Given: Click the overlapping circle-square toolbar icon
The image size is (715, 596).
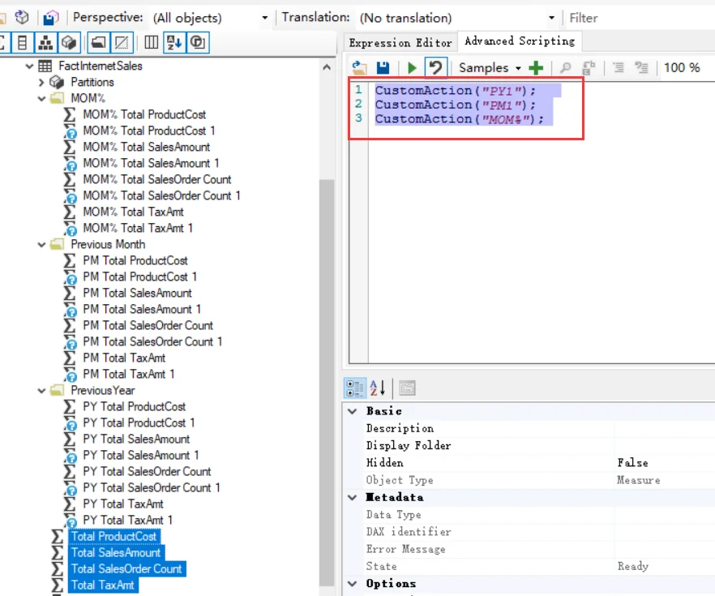Looking at the screenshot, I should (198, 43).
